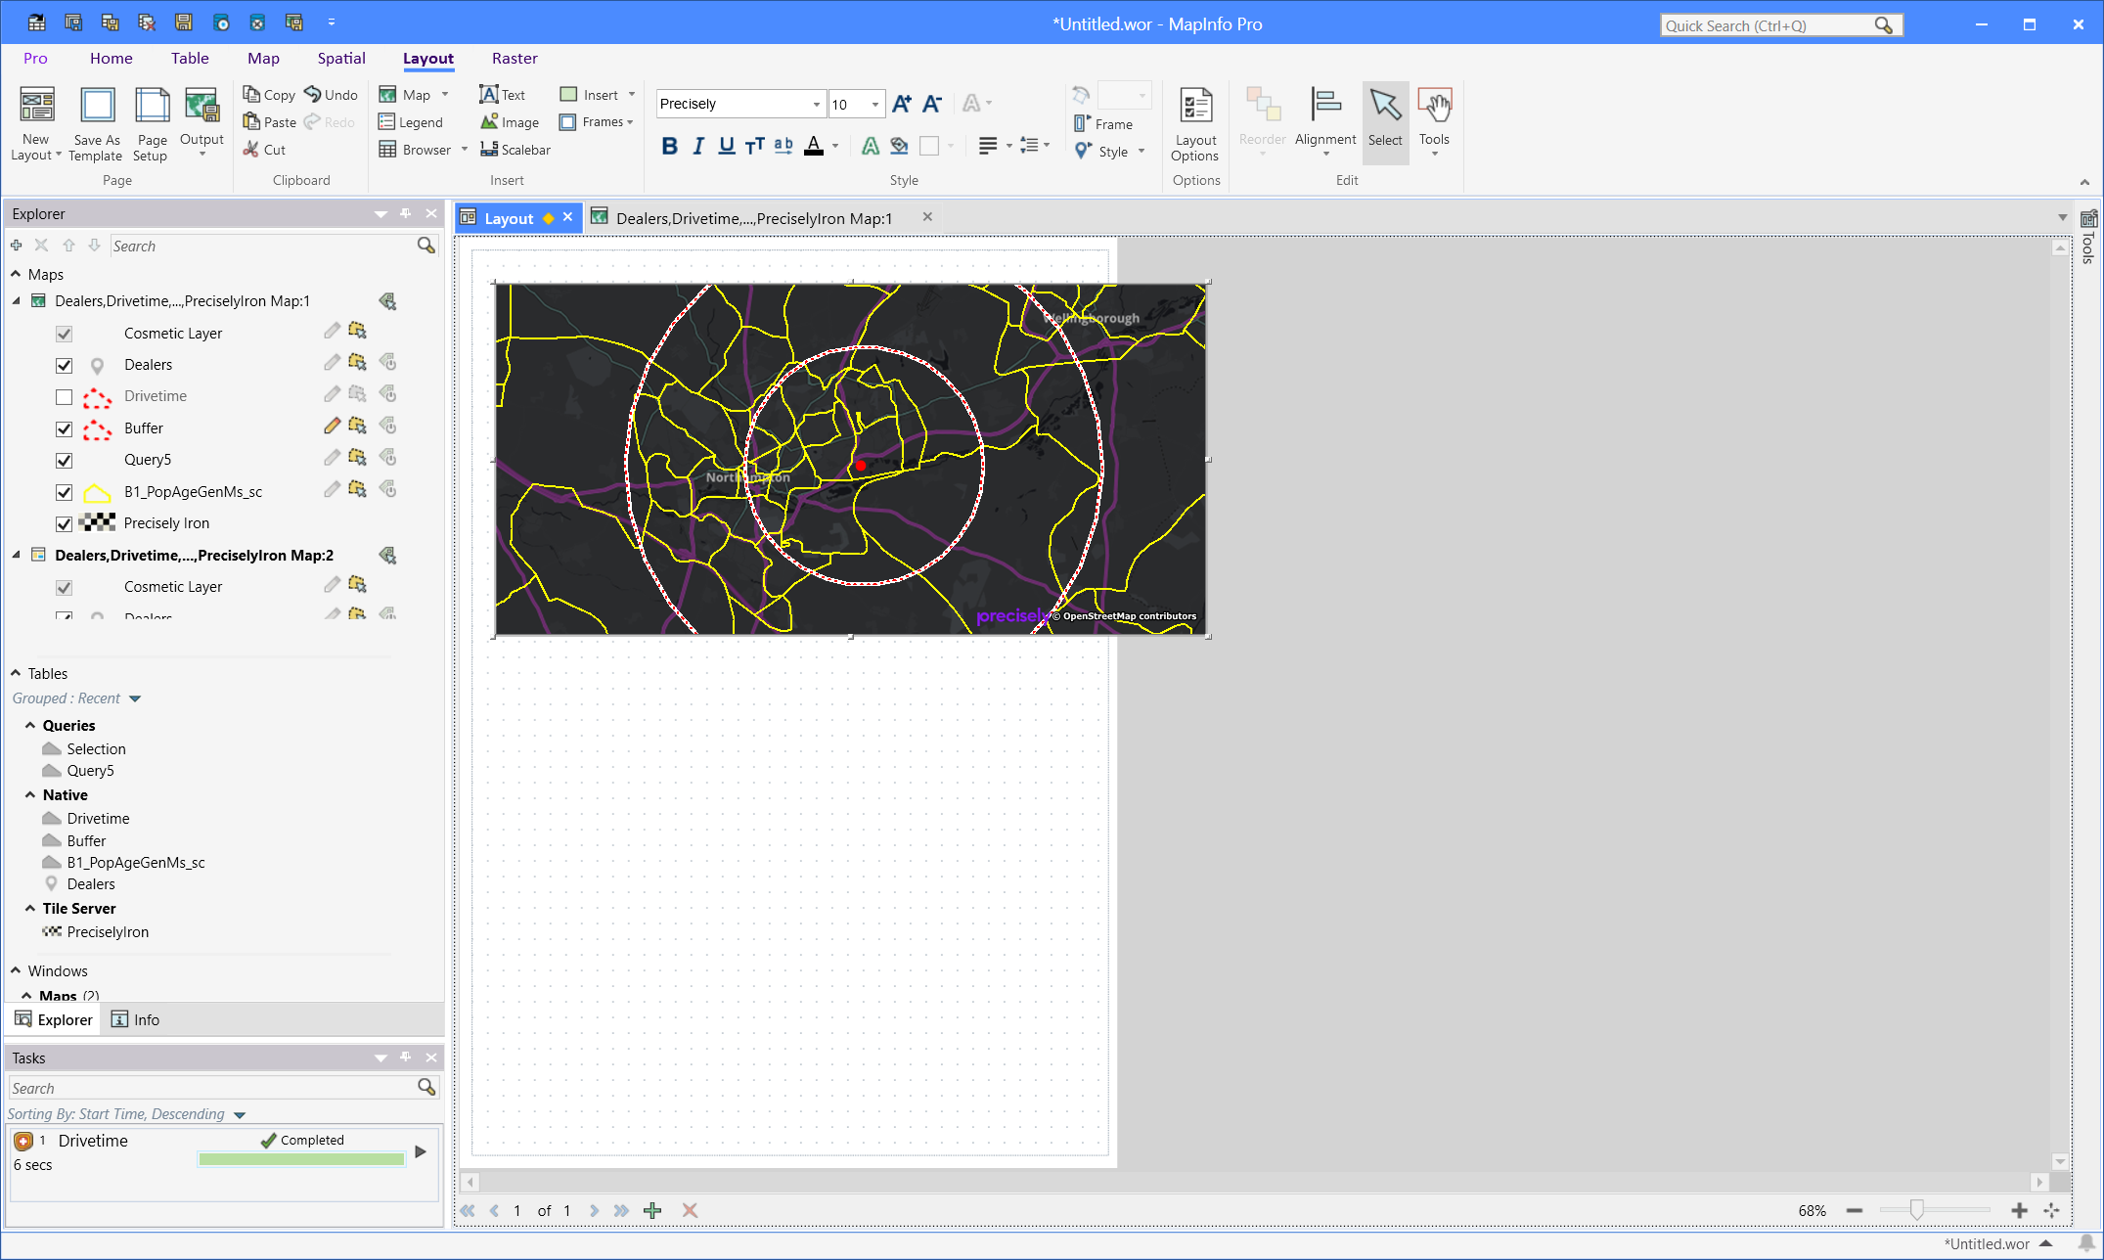Click the add page plus icon
The image size is (2104, 1260).
pyautogui.click(x=652, y=1210)
